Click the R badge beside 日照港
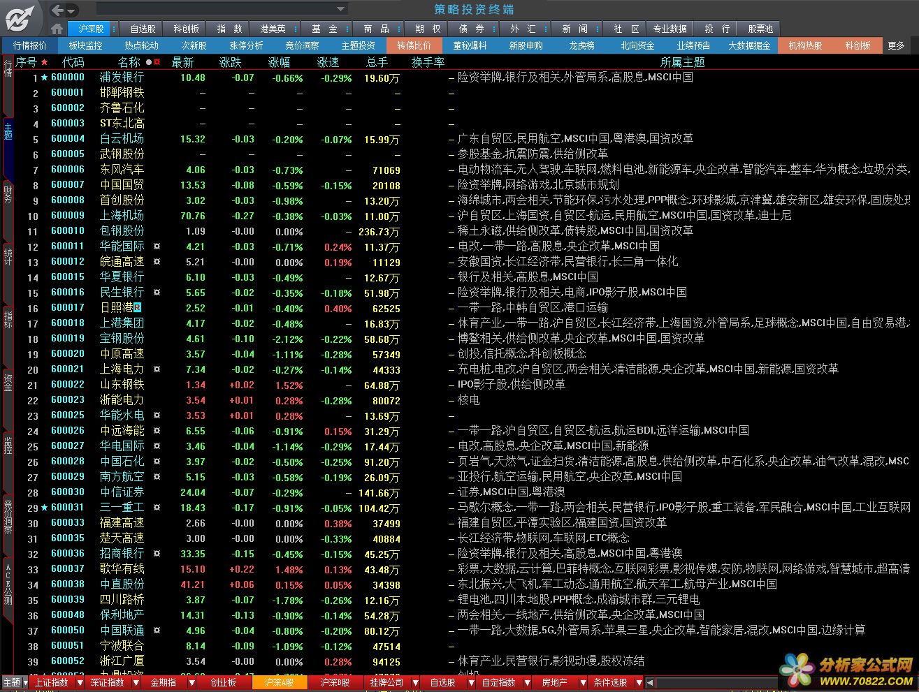This screenshot has width=919, height=692. [138, 308]
